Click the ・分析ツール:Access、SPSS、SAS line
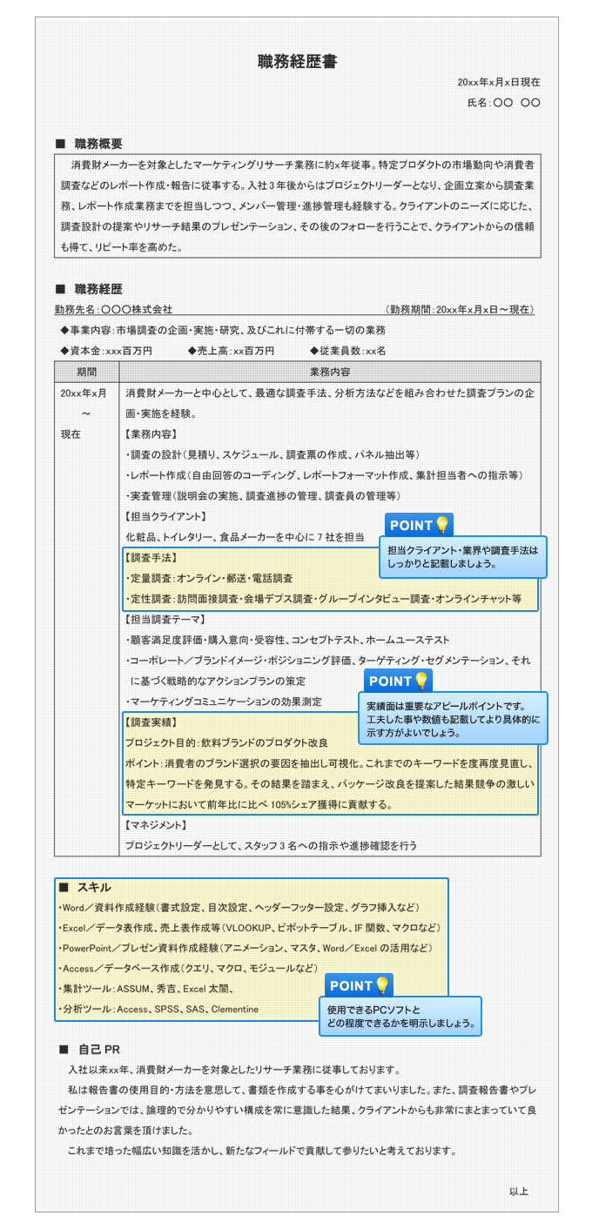Screen dimensions: 592x1229 [x=158, y=1010]
